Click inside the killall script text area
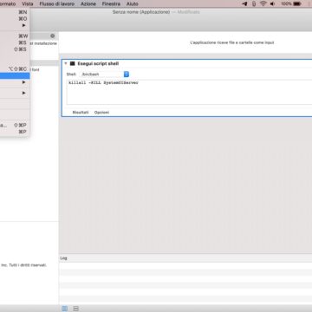This screenshot has height=312, width=312. (189, 92)
